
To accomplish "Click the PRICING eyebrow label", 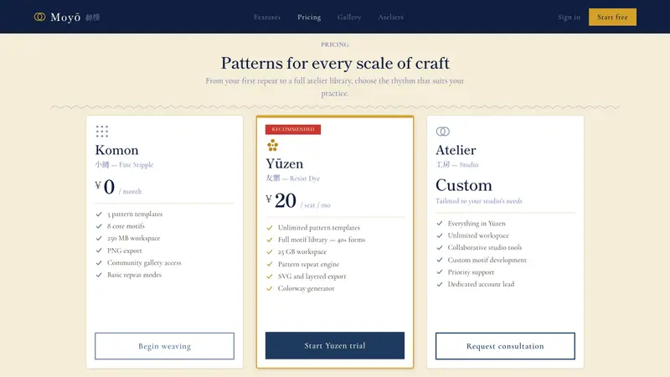I will pyautogui.click(x=335, y=44).
